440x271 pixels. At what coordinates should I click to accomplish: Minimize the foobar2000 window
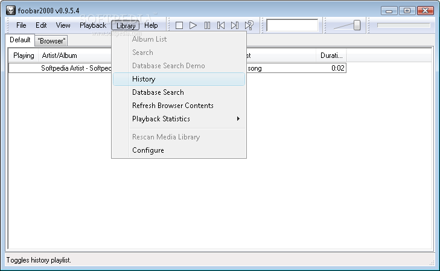(389, 11)
